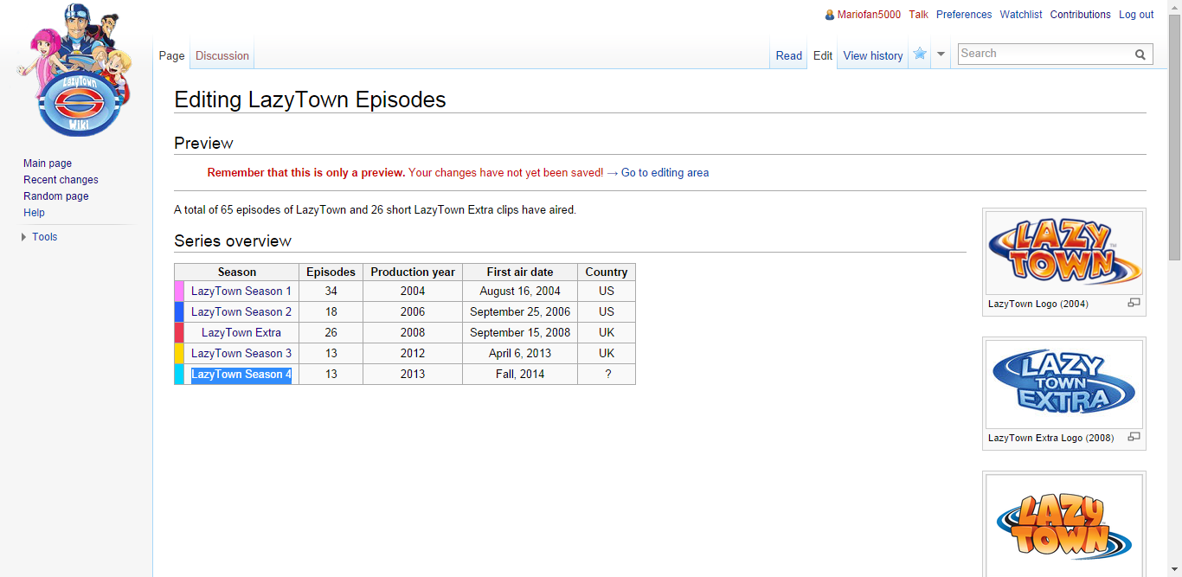Open highlighted LazyTown Season 4 link

pos(241,375)
